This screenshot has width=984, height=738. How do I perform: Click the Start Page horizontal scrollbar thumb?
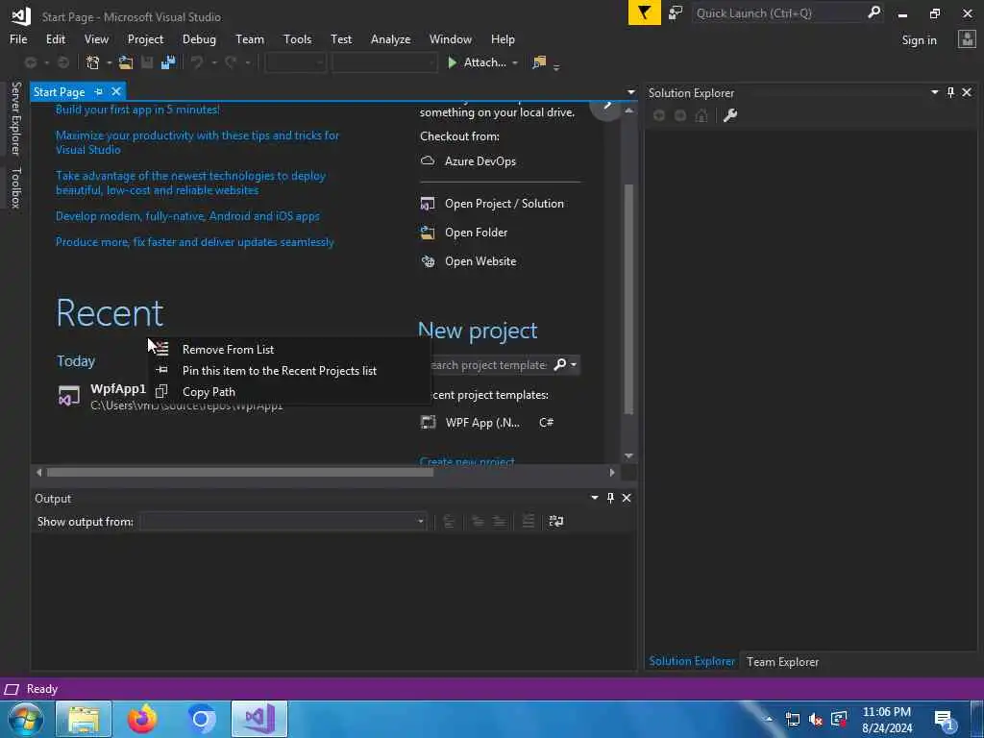pyautogui.click(x=239, y=472)
